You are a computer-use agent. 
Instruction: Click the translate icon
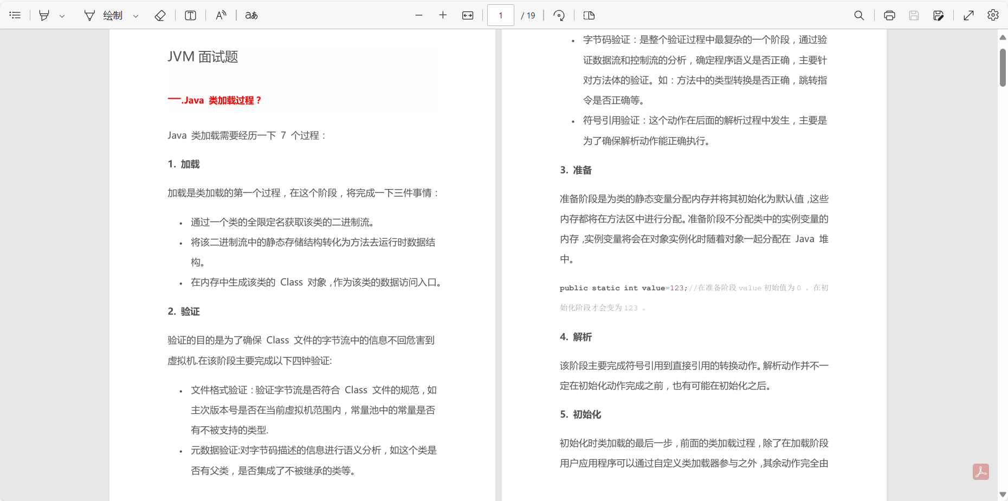(x=251, y=15)
